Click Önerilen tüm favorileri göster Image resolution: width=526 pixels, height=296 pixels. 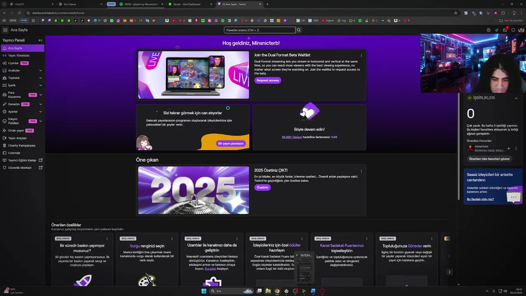tap(489, 159)
